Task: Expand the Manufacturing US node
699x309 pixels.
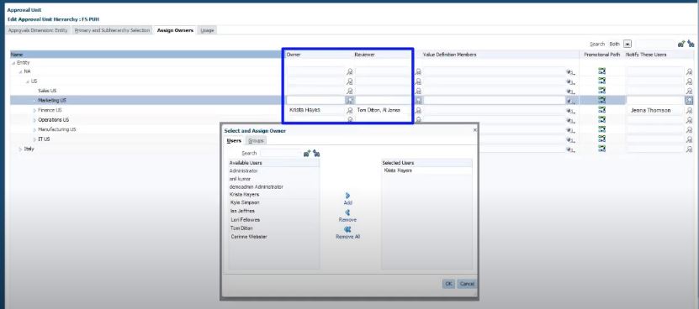Action: click(34, 129)
